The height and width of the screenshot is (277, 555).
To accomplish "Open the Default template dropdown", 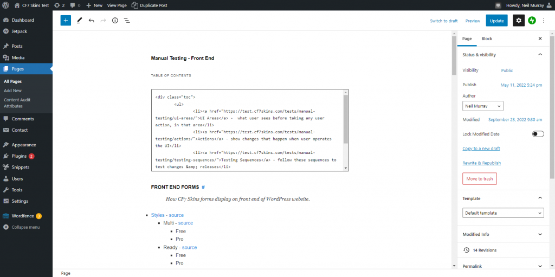I will 503,213.
